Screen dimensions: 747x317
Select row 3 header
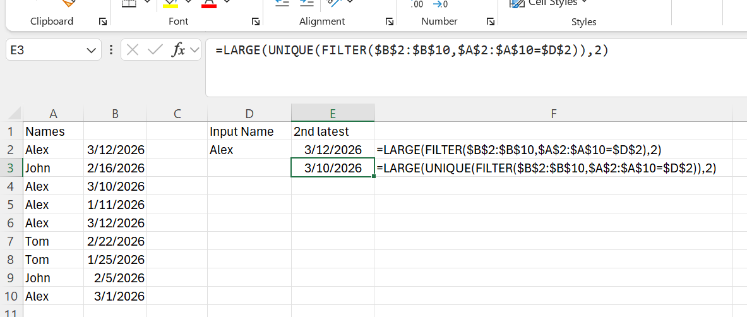point(11,168)
